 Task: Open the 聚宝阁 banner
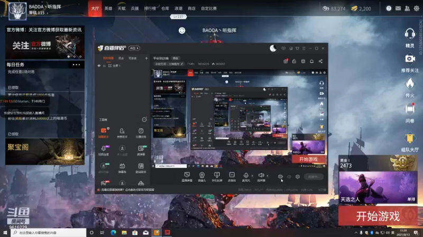[45, 152]
